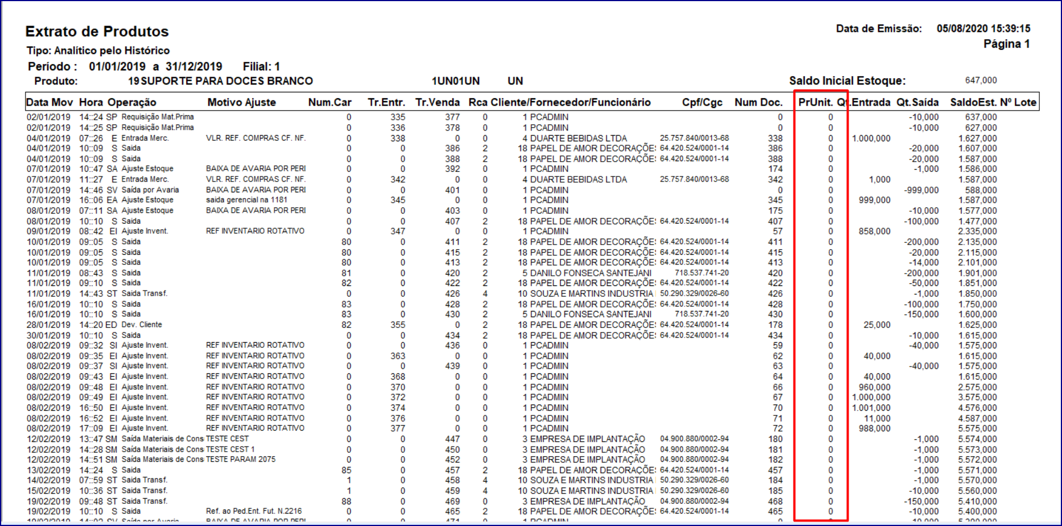1062x526 pixels.
Task: Click the "Hora" column header
Action: click(x=91, y=102)
